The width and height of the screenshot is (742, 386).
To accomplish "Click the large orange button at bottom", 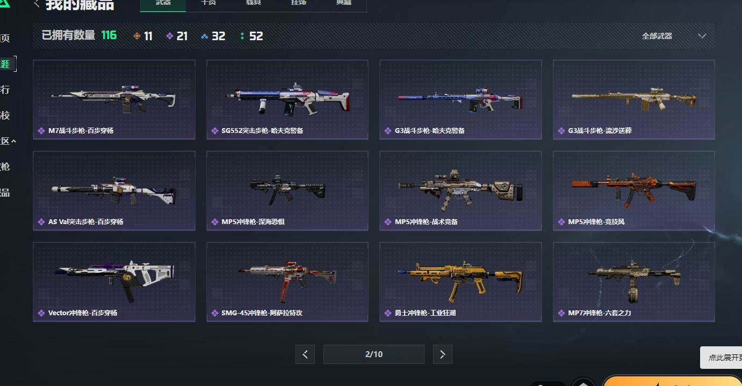I will point(672,381).
